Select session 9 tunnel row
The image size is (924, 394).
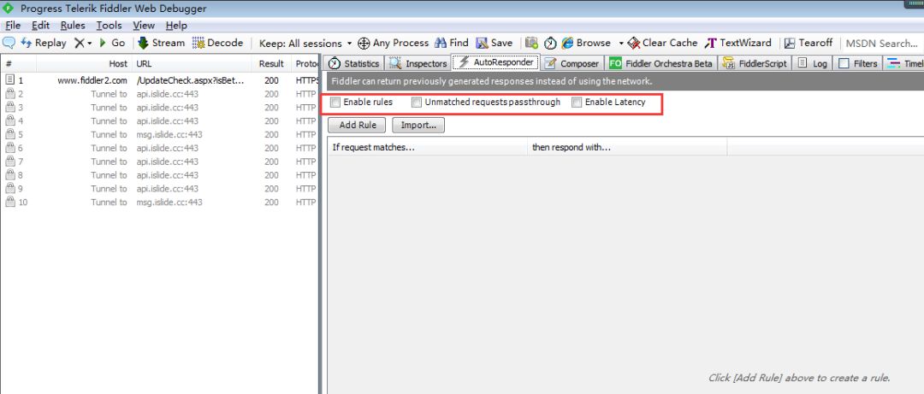coord(159,189)
